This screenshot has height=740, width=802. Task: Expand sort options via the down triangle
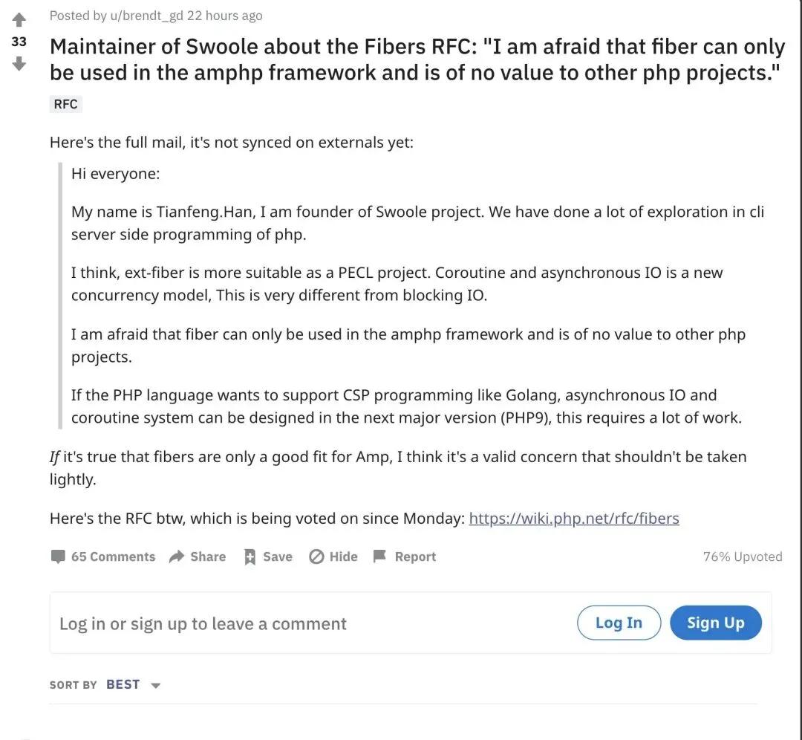tap(156, 685)
